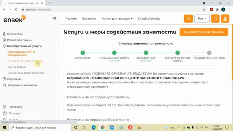This screenshot has width=233, height=131.
Task: Adjust volume via speaker tray icon
Action: pos(201,127)
